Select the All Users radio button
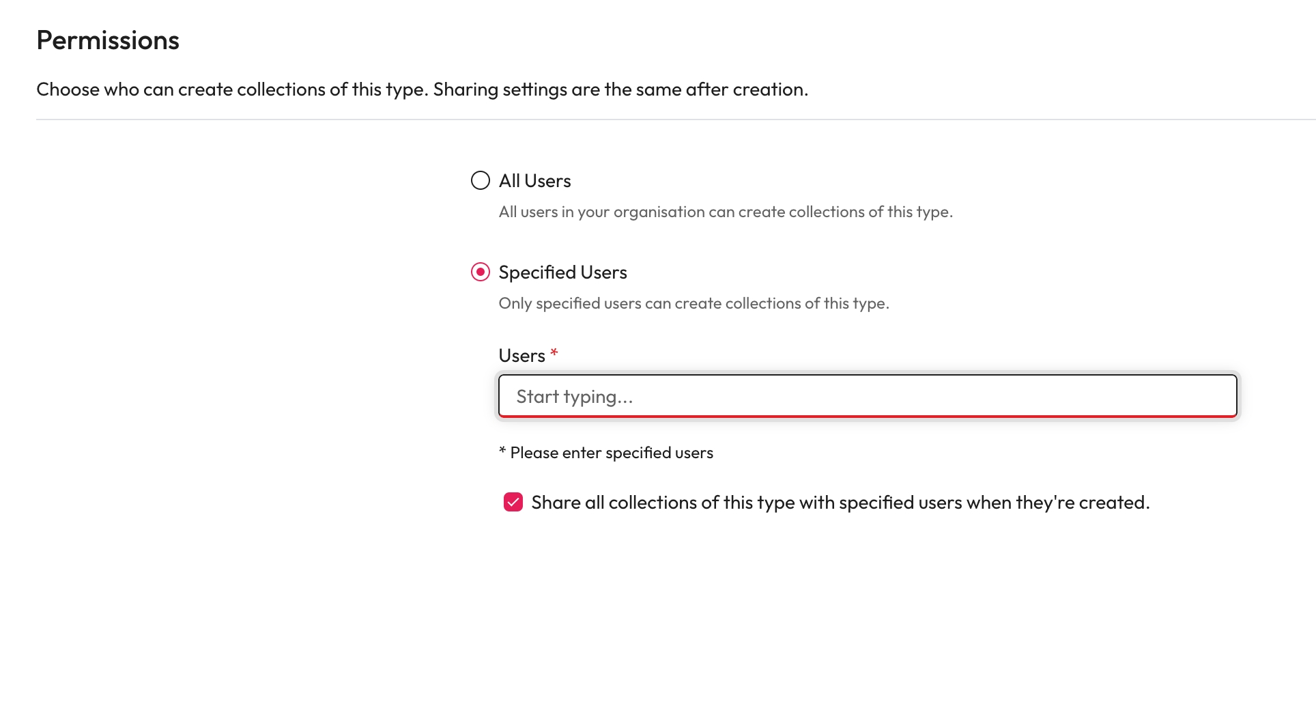 tap(481, 180)
